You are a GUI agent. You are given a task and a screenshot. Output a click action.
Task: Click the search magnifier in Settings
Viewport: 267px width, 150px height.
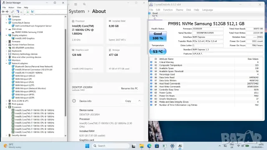84,4
